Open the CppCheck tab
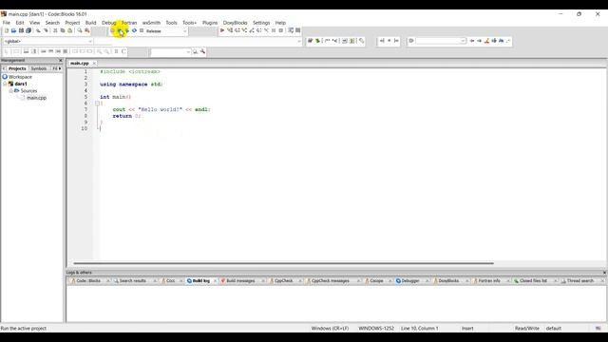 click(x=283, y=281)
